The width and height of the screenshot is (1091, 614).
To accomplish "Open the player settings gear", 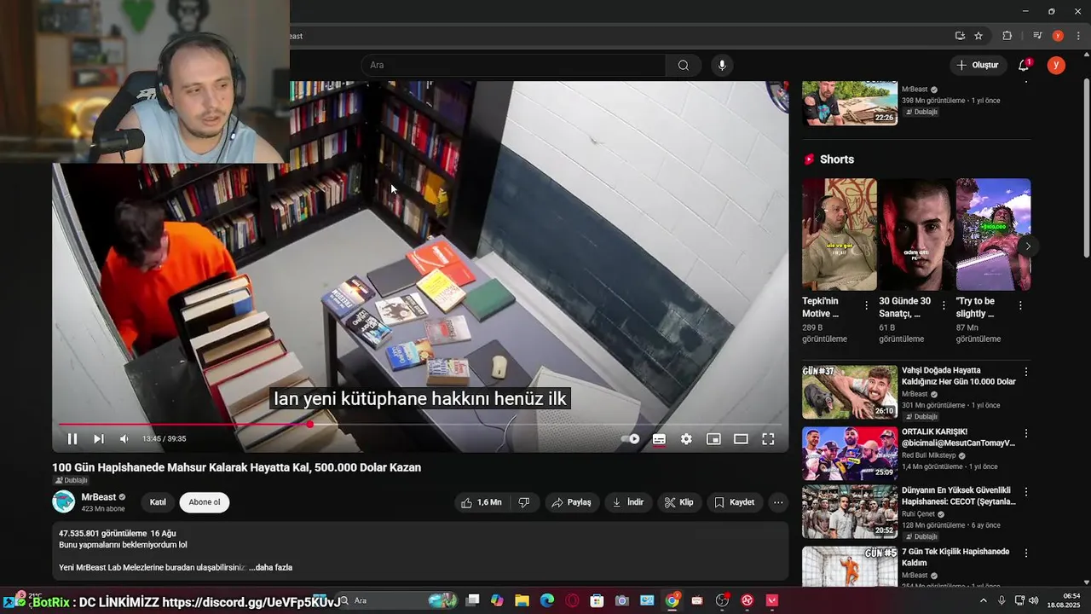I will [x=686, y=438].
